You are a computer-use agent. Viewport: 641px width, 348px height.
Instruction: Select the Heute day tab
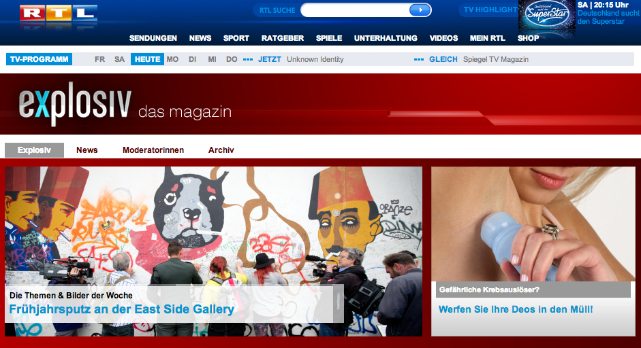point(147,59)
